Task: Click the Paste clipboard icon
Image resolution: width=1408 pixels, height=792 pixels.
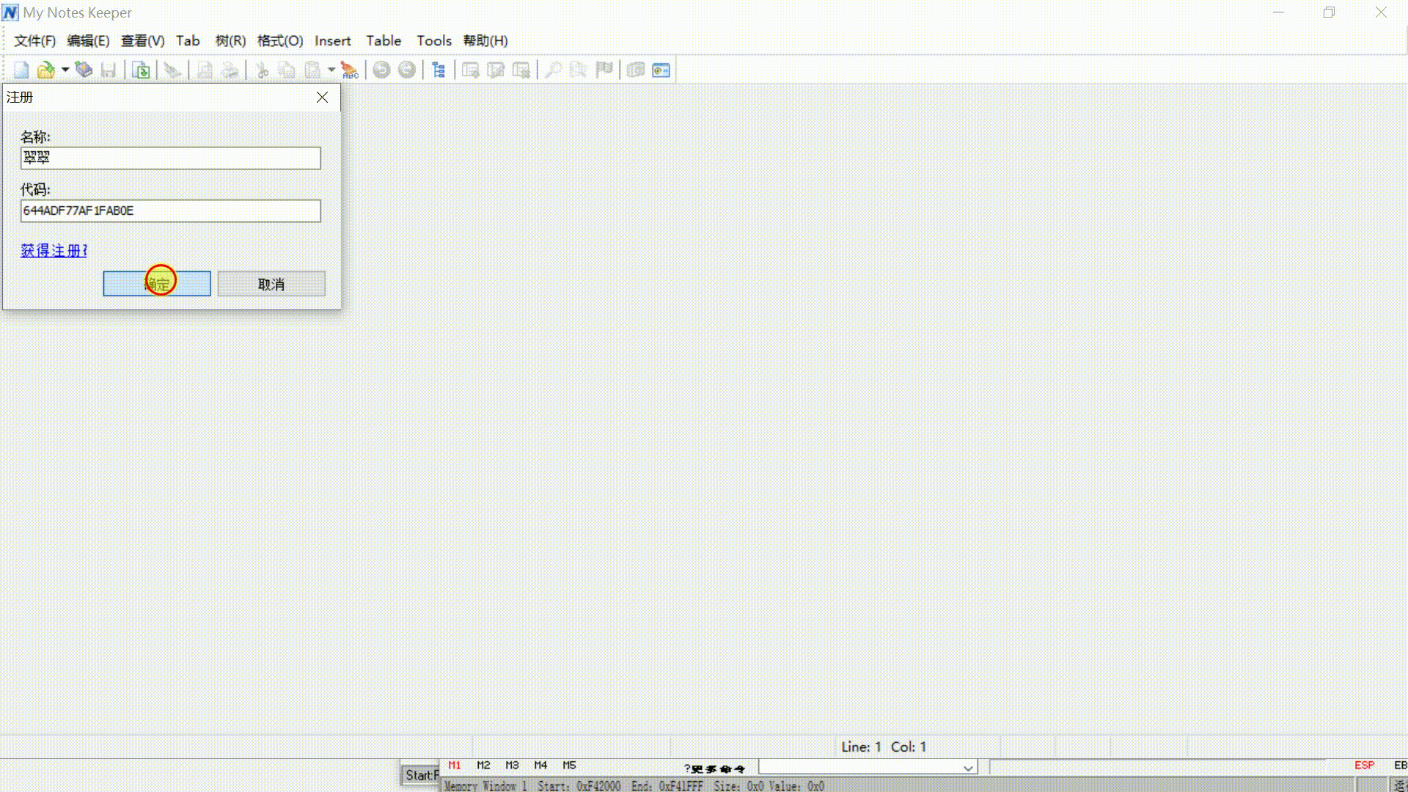Action: (312, 70)
